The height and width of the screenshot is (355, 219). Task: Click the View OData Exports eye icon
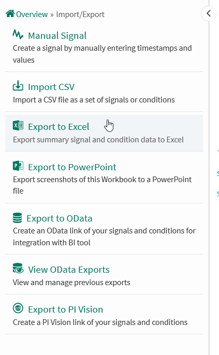(x=18, y=268)
